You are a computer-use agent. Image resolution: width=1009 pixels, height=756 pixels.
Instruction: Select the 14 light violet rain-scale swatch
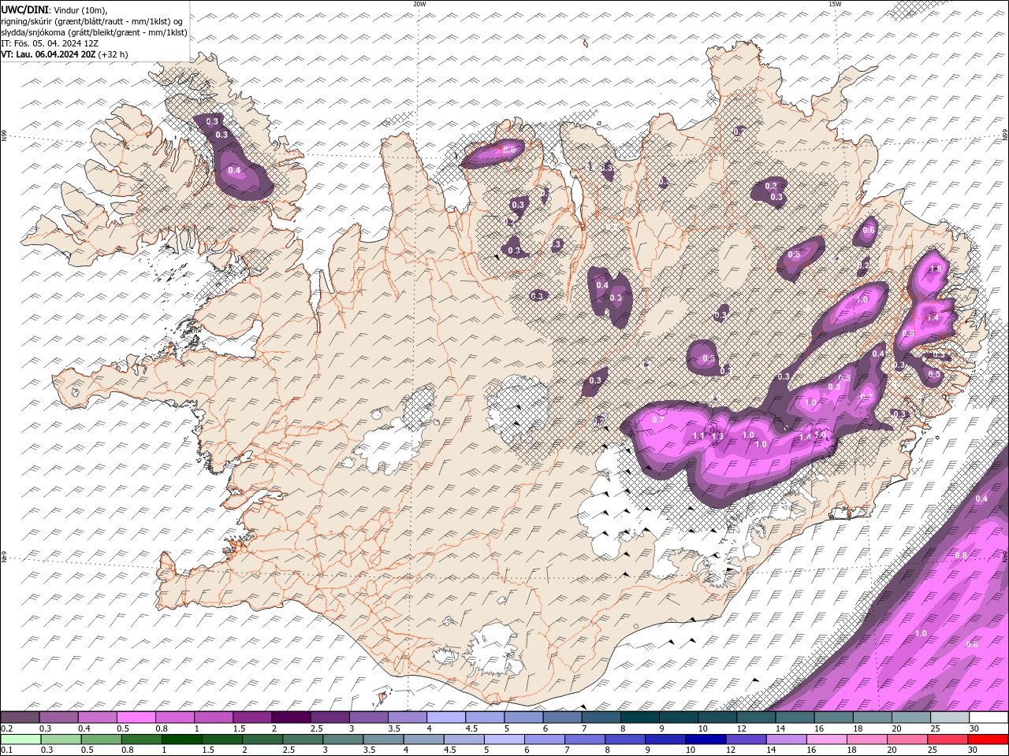pyautogui.click(x=786, y=739)
